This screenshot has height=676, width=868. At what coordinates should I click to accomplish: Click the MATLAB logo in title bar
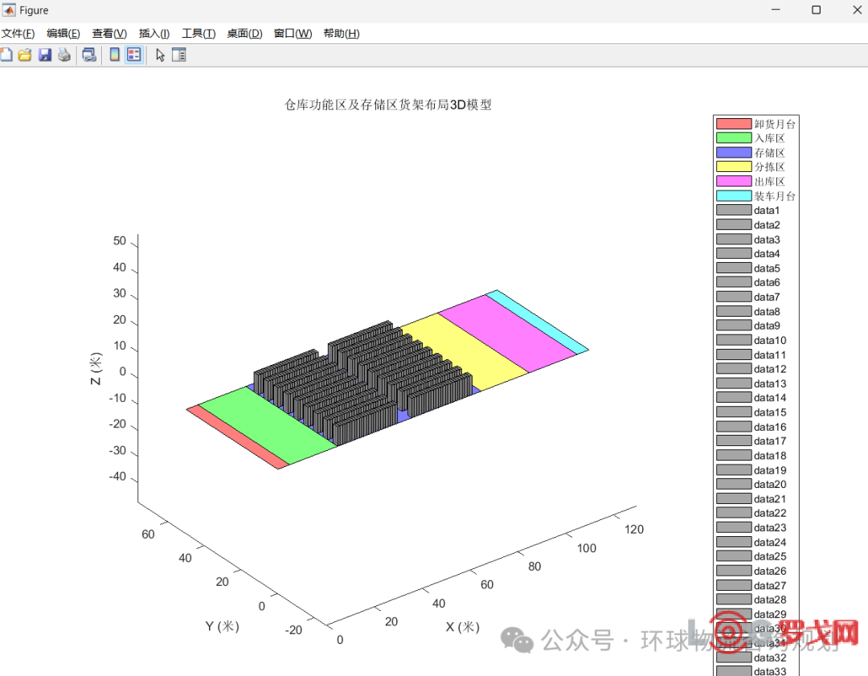(x=10, y=10)
